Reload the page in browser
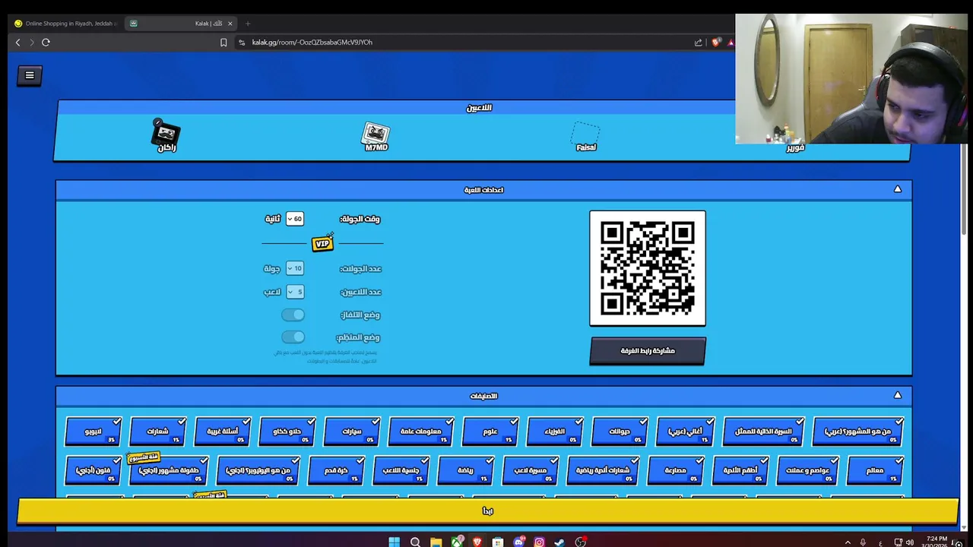 (x=46, y=43)
